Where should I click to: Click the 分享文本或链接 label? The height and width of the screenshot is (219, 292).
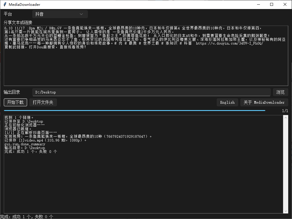coord(18,23)
